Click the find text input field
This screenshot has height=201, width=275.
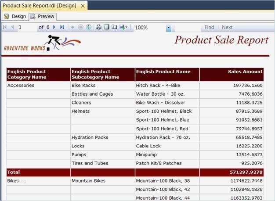click(x=188, y=27)
